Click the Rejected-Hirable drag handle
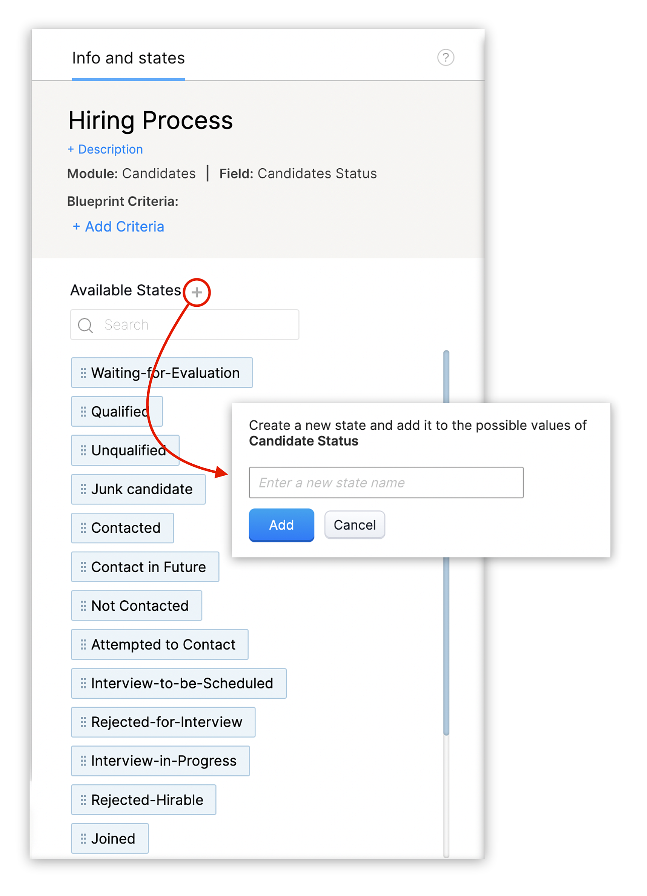Viewport: 647px width, 896px height. pyautogui.click(x=83, y=800)
